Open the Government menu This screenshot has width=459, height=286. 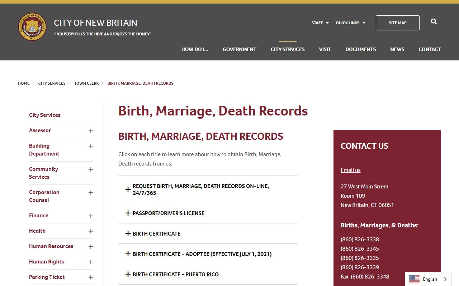[x=240, y=49]
